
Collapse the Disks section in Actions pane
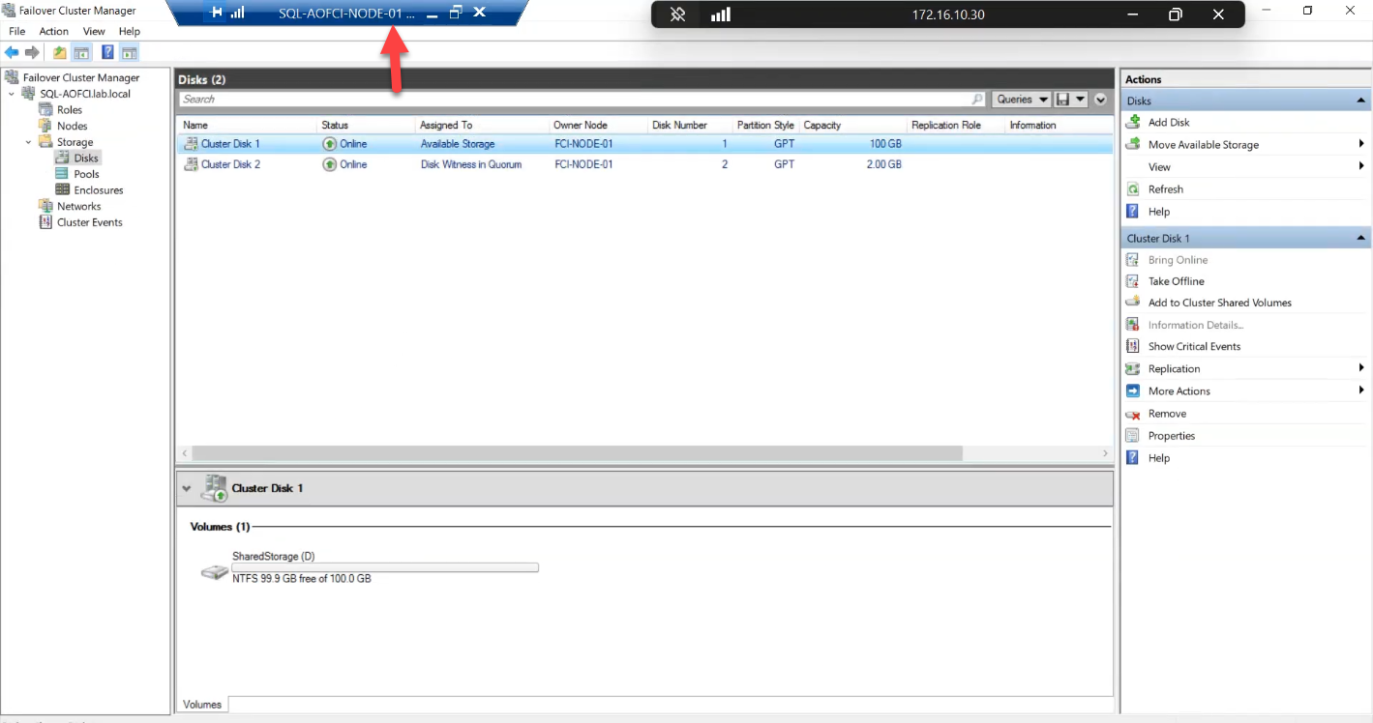coord(1361,101)
